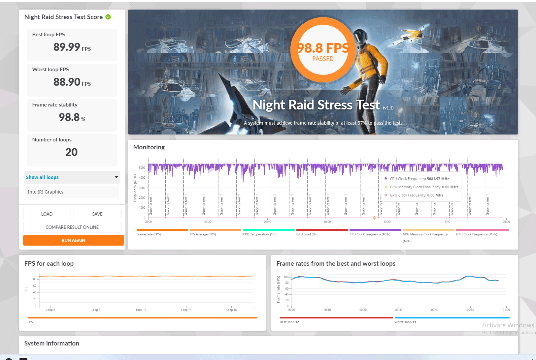Image resolution: width=536 pixels, height=360 pixels.
Task: Click the FPS for each loop heading
Action: tap(49, 264)
